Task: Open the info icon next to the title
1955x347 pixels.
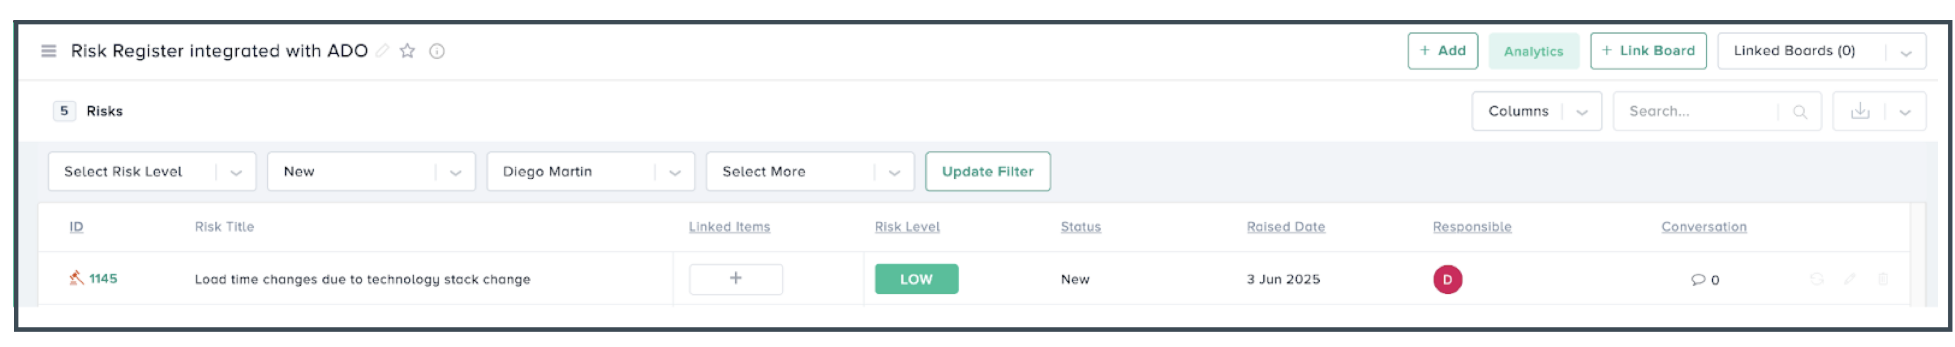Action: click(x=437, y=51)
